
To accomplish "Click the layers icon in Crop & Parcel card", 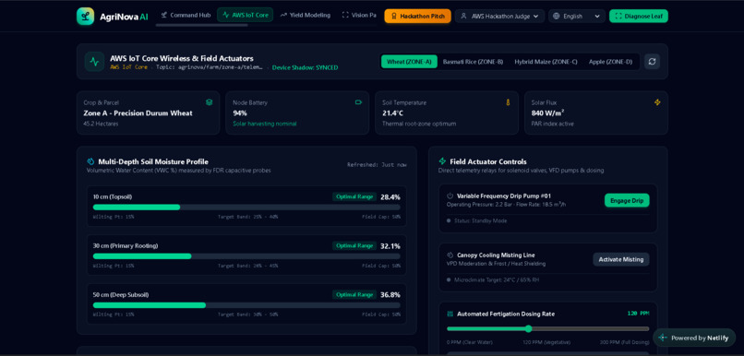I will click(x=209, y=102).
